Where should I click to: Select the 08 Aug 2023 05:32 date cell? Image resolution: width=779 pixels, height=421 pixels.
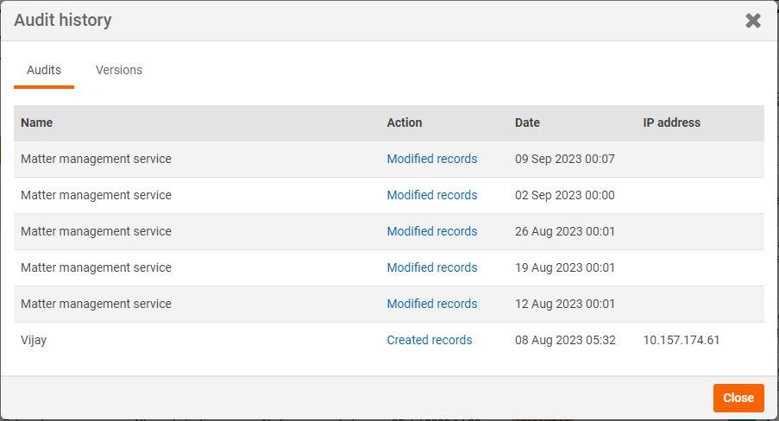[x=565, y=341]
